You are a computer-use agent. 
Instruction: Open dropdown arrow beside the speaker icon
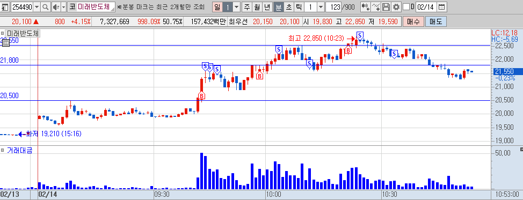point(63,6)
